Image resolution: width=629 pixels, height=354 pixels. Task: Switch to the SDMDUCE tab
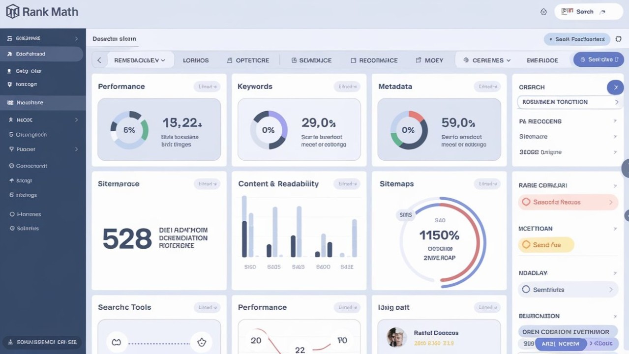point(311,60)
